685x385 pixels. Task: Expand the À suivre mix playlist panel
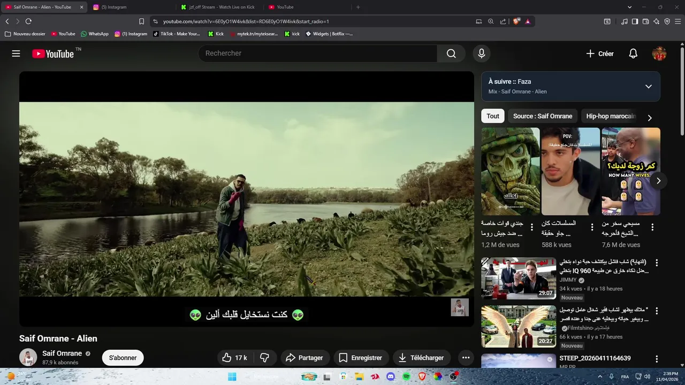click(x=649, y=87)
